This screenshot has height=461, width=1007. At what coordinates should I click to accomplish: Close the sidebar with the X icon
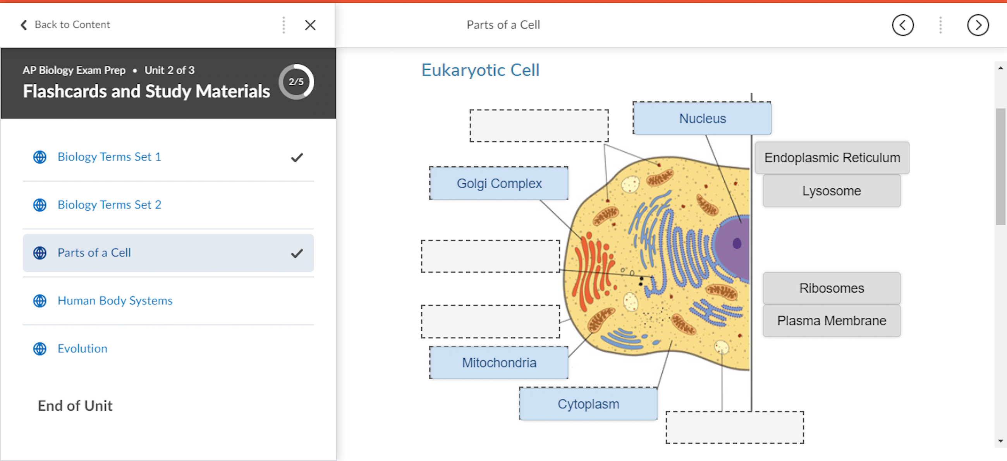pyautogui.click(x=310, y=25)
